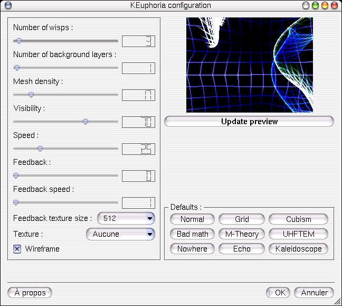Image resolution: width=342 pixels, height=306 pixels.
Task: Open the Feedback texture size dropdown
Action: (126, 218)
